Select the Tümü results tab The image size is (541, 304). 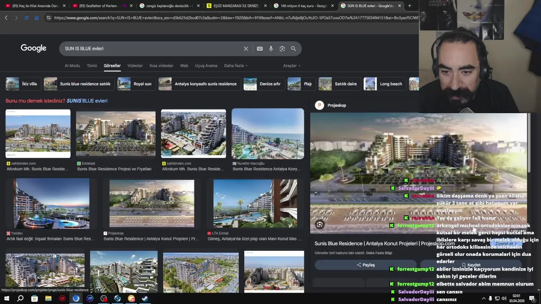coord(92,66)
